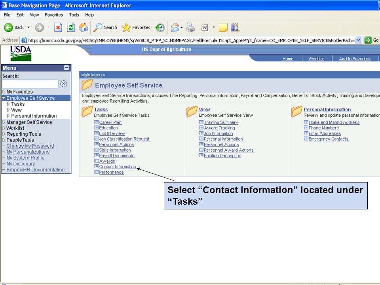Click the Search magnifier toolbar button

click(x=105, y=27)
